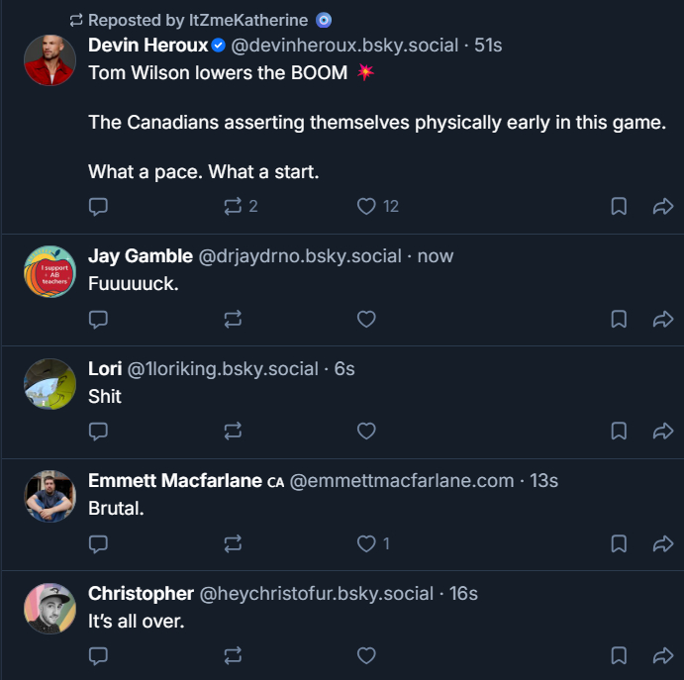Share Emmett Macfarlane's post

click(662, 543)
